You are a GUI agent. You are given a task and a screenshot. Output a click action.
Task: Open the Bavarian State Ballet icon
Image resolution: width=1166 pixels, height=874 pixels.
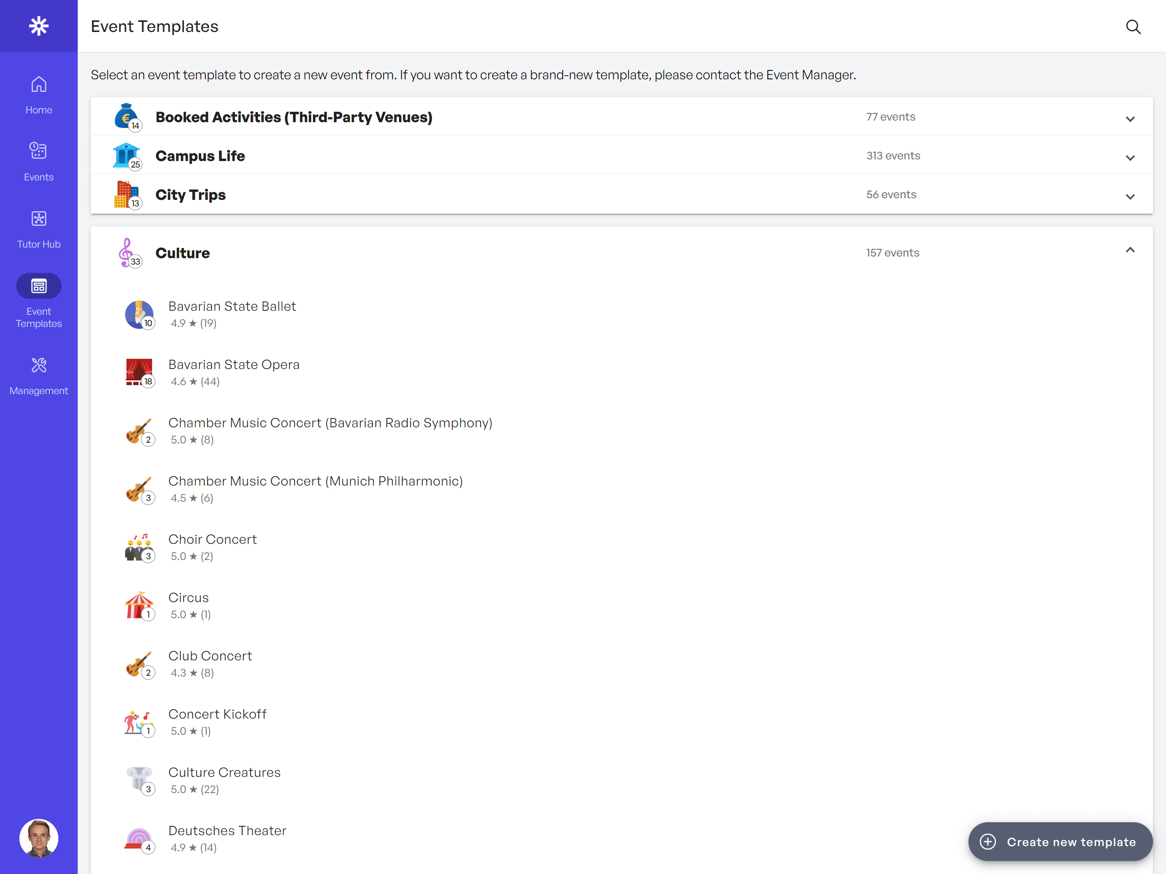pos(138,314)
